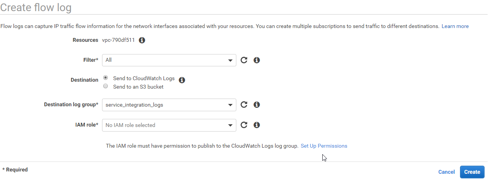Select Send to CloudWatch Logs option
The image size is (493, 196).
coord(106,78)
